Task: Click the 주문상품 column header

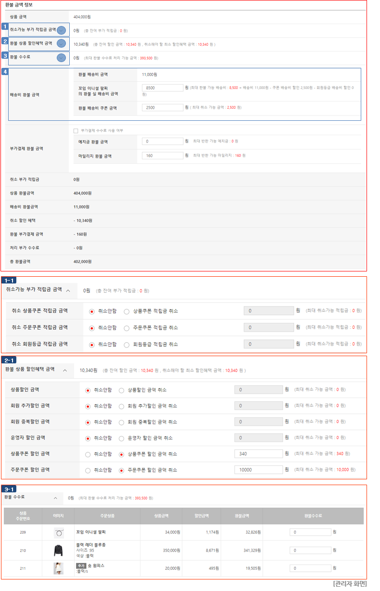Action: tap(107, 515)
